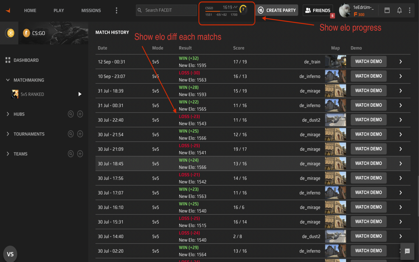This screenshot has width=419, height=262.
Task: Go to the PLAY page
Action: pyautogui.click(x=59, y=10)
